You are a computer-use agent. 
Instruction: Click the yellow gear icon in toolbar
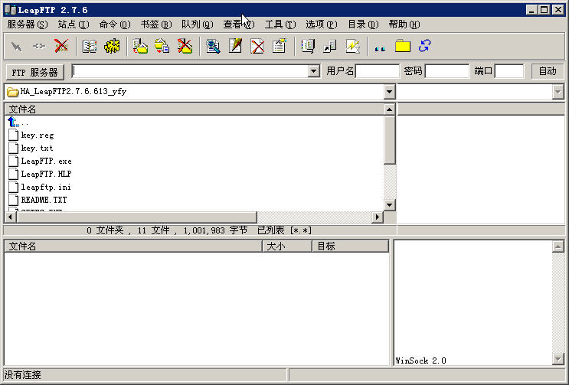(x=112, y=47)
